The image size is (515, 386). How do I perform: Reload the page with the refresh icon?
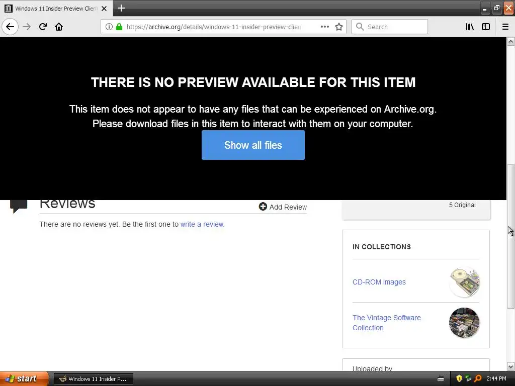(43, 27)
